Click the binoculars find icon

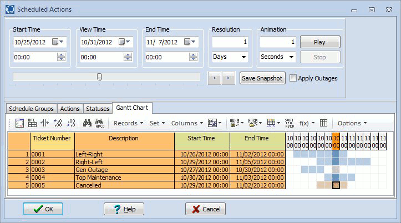coord(87,123)
